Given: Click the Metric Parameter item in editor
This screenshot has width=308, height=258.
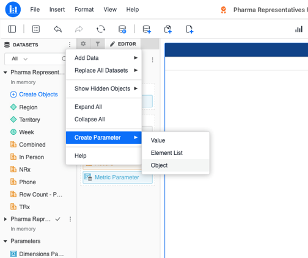Looking at the screenshot, I should [117, 177].
